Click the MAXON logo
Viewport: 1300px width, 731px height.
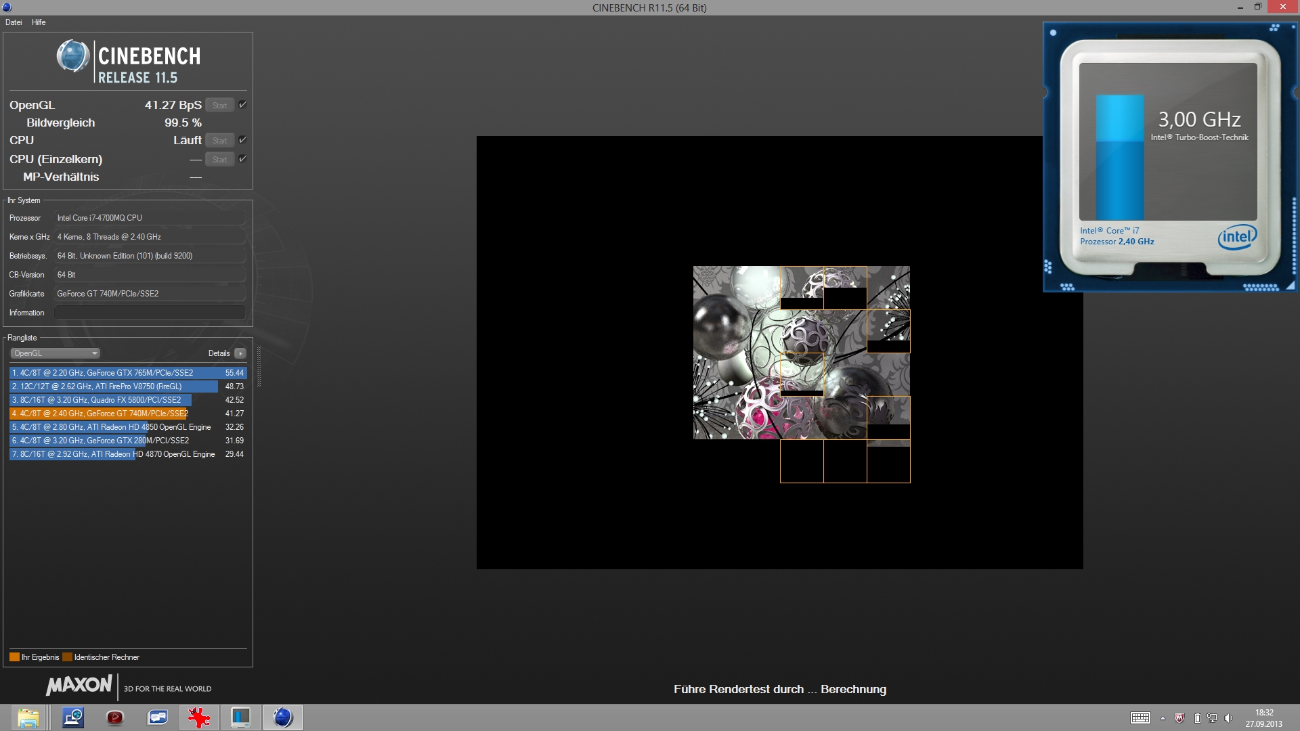[x=79, y=686]
